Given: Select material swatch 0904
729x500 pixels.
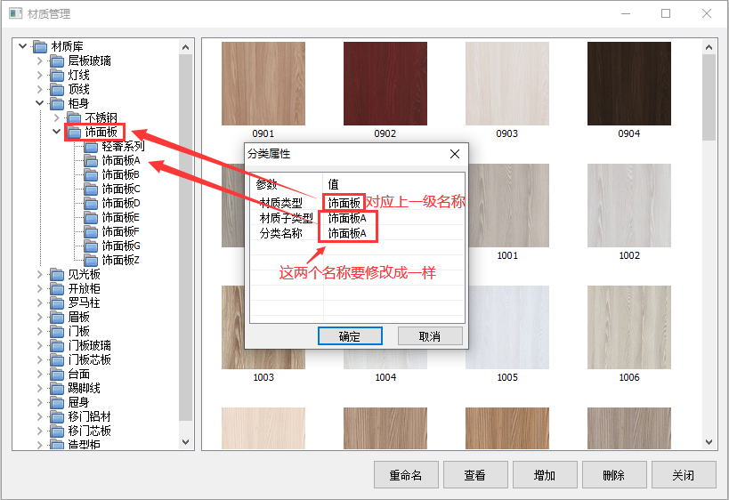Looking at the screenshot, I should click(629, 84).
